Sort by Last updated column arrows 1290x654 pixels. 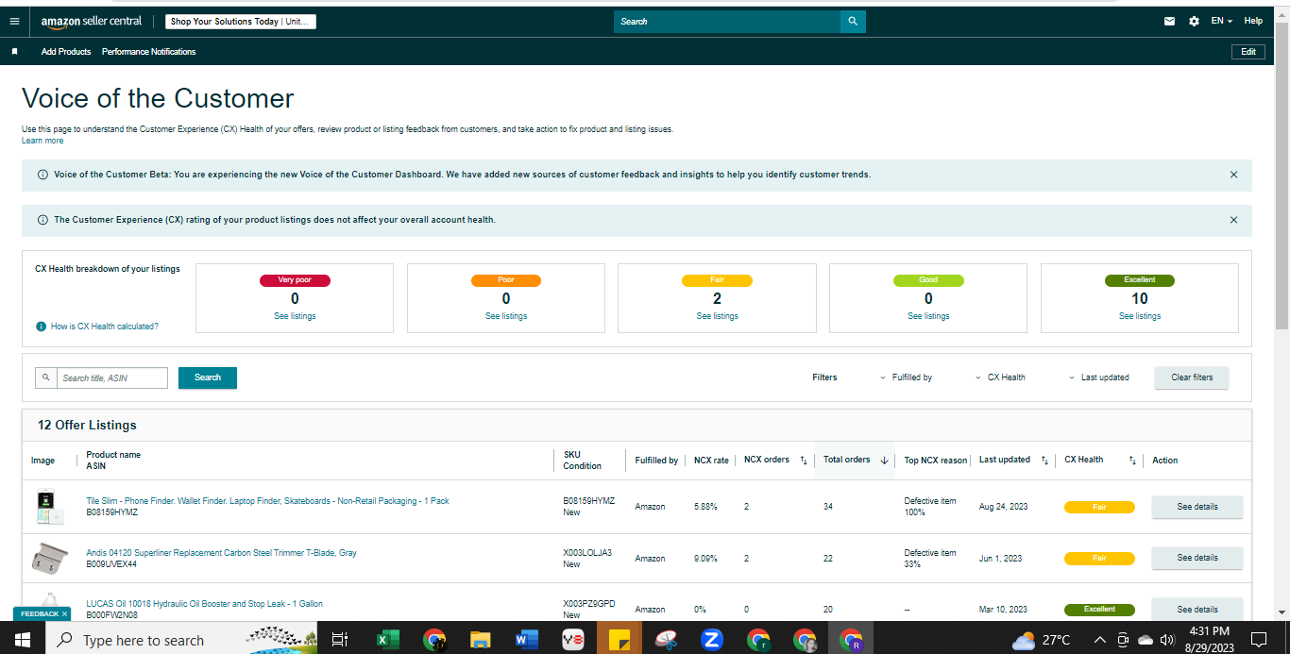click(1044, 461)
